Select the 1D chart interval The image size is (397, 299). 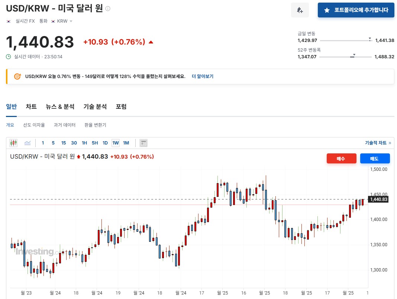(105, 143)
